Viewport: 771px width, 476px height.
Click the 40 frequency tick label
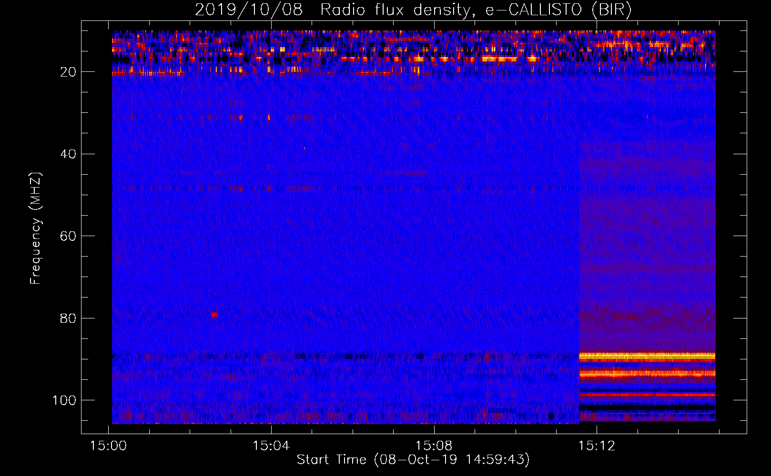pos(68,154)
